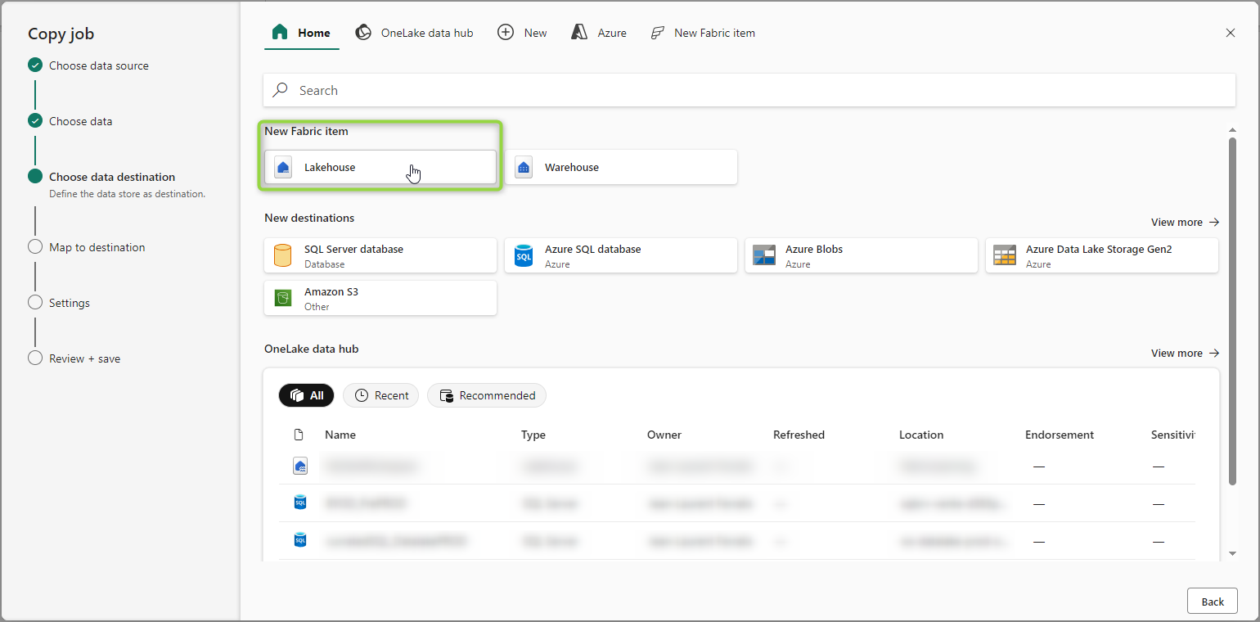Select Amazon S3 destination card
This screenshot has width=1260, height=622.
(380, 298)
